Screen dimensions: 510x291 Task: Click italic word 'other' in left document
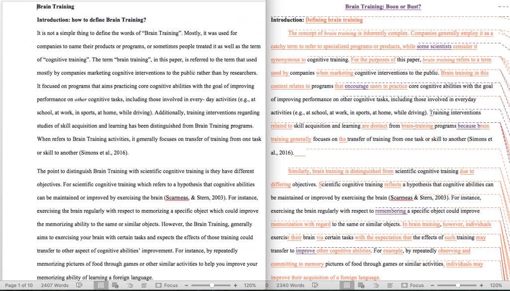(81, 99)
